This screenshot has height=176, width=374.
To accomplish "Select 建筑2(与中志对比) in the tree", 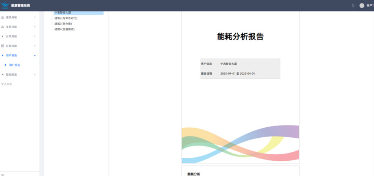I will click(66, 18).
